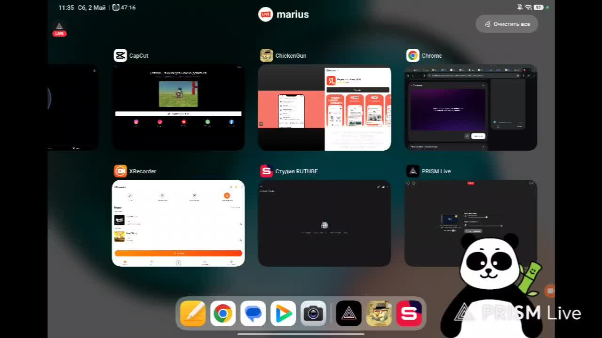Open the Messages app in the dock
The image size is (602, 338).
pyautogui.click(x=253, y=314)
